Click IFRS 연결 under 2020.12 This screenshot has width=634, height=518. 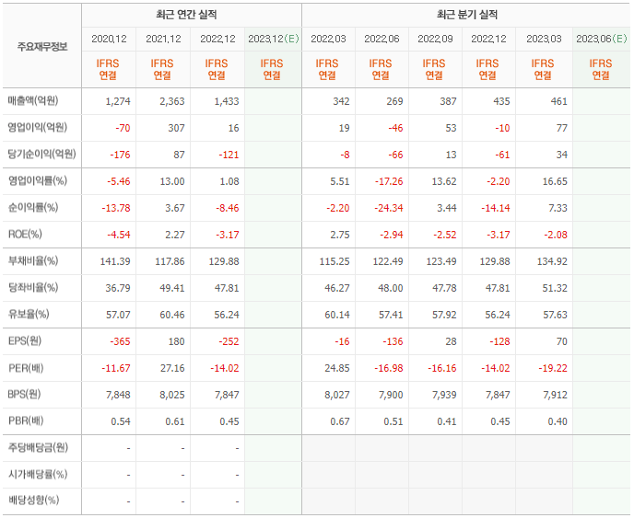[108, 69]
